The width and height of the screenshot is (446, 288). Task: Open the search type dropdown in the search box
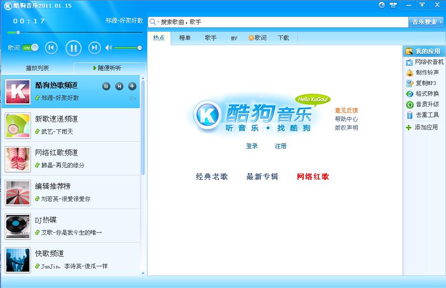click(x=158, y=22)
